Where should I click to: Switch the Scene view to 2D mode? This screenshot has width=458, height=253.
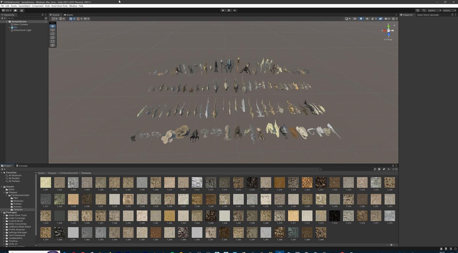pos(355,19)
